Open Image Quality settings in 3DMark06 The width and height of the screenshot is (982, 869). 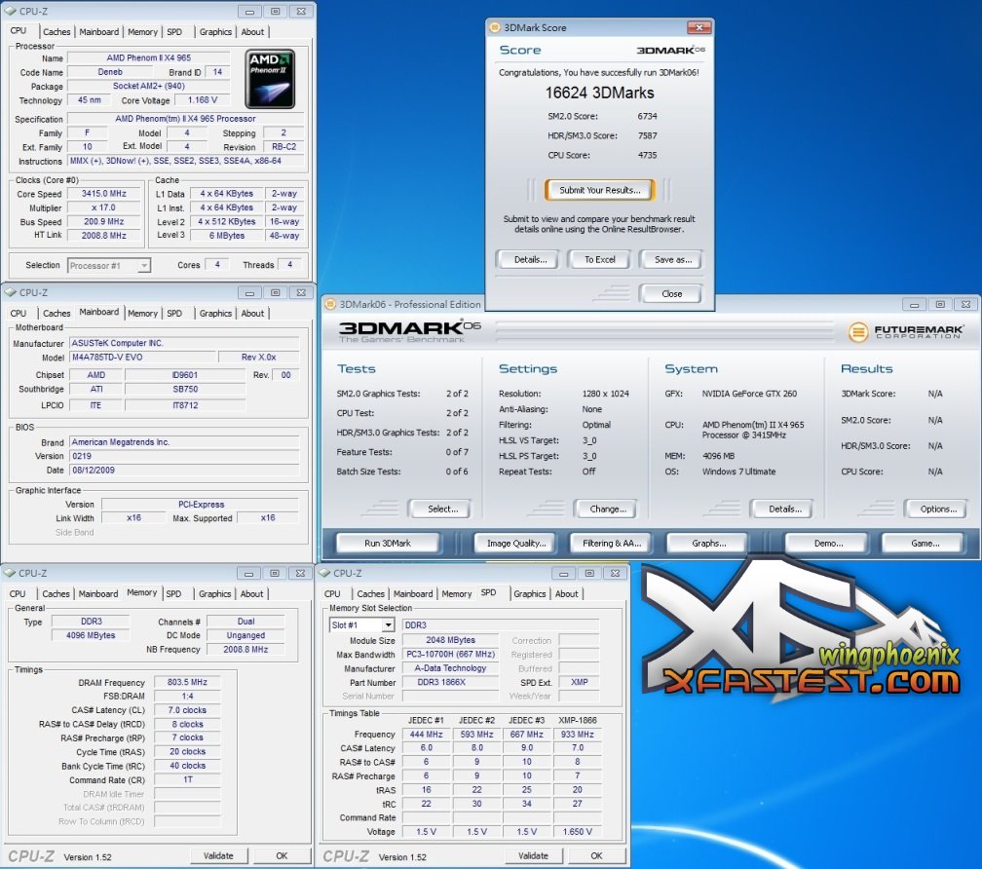pos(516,543)
